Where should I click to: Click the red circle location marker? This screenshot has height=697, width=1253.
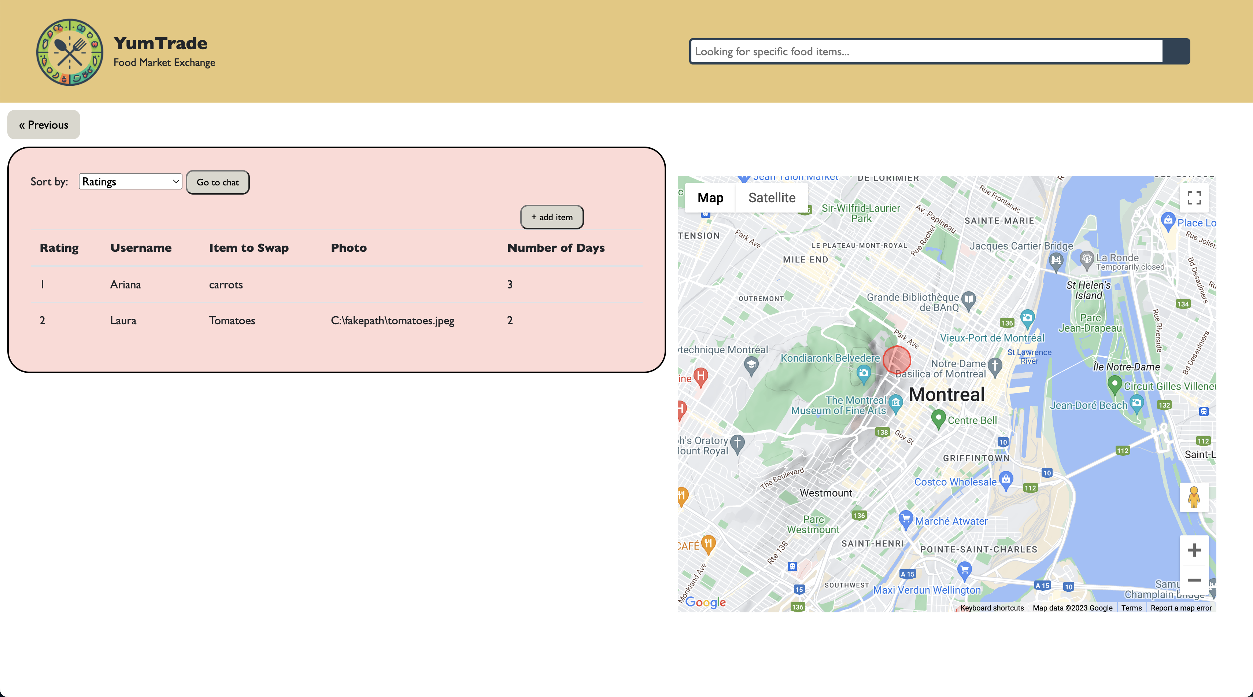point(897,360)
